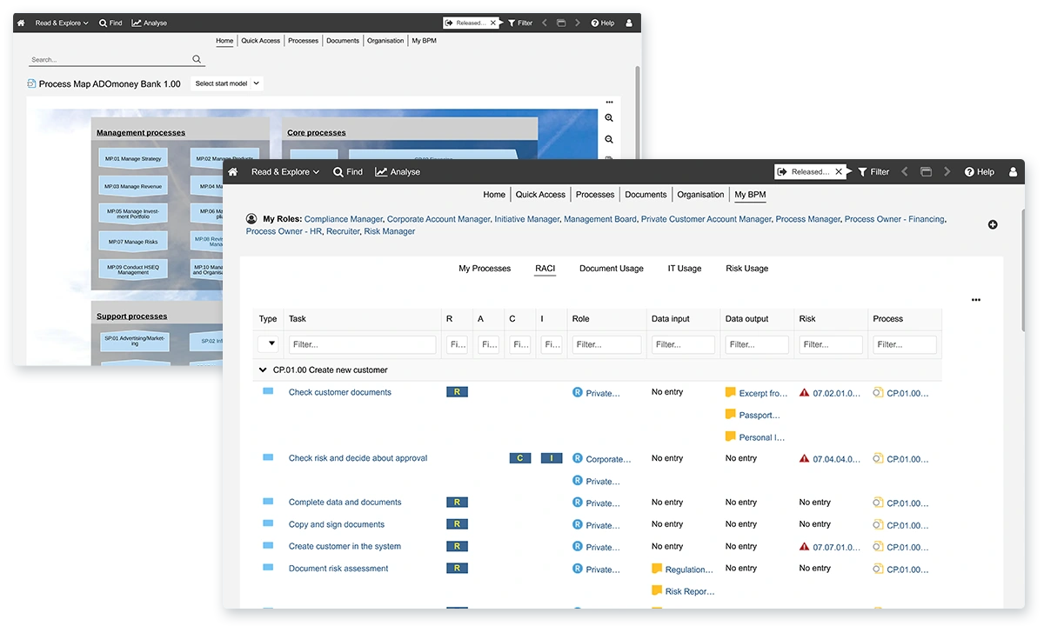Collapse the CP.01.00 Create new customer group

263,370
